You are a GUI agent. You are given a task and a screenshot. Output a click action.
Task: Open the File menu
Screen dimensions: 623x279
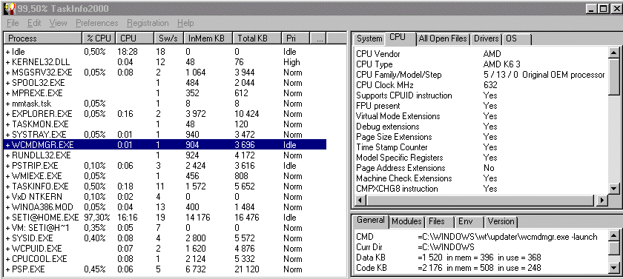click(x=13, y=23)
